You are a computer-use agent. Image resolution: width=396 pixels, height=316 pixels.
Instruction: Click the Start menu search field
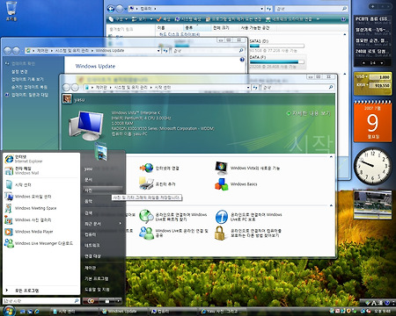41,301
